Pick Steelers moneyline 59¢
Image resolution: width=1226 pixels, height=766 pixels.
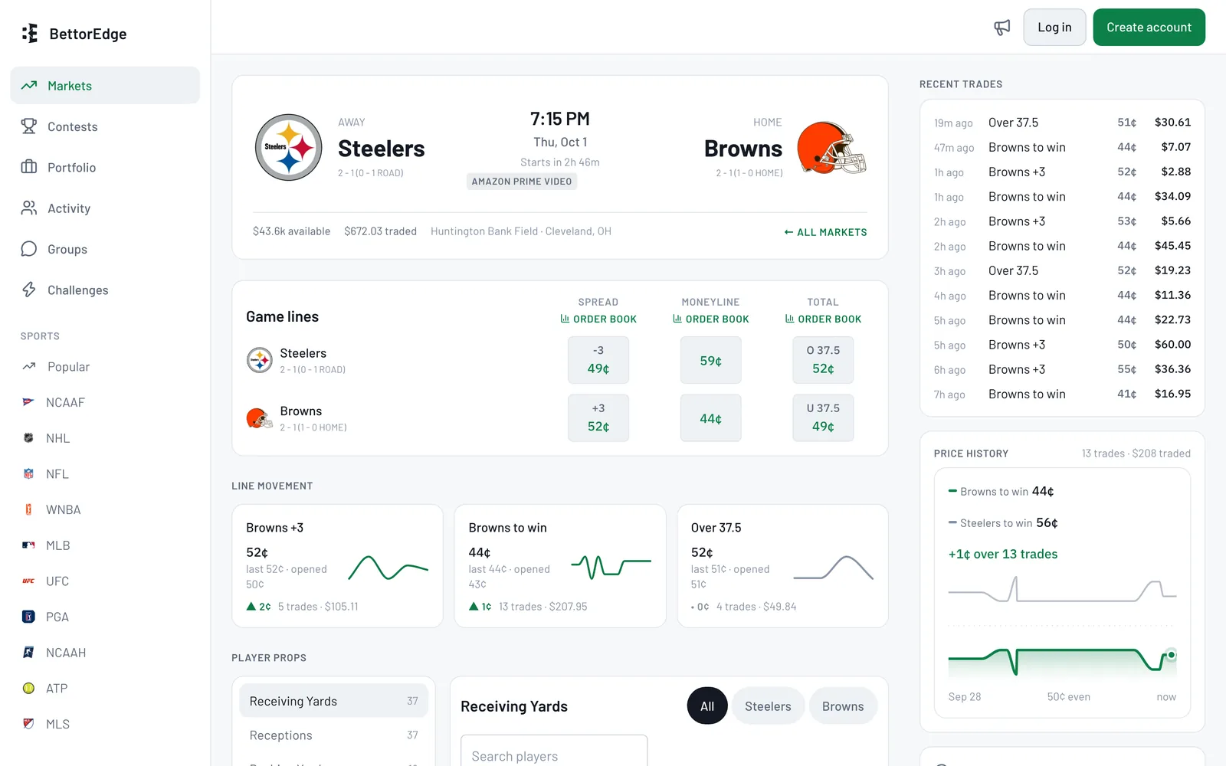[710, 360]
